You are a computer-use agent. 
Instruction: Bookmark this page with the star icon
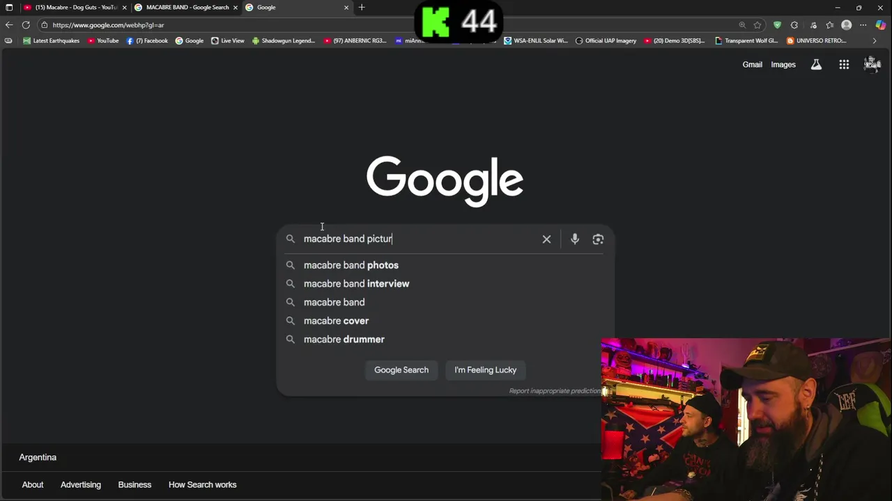click(x=758, y=25)
